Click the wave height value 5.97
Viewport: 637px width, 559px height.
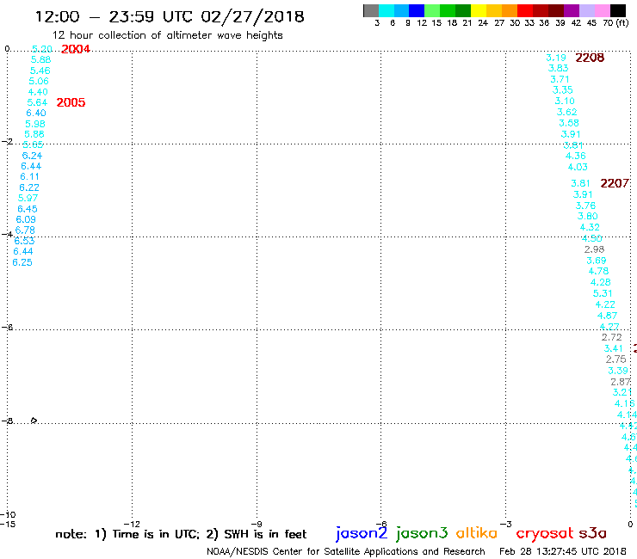(28, 198)
